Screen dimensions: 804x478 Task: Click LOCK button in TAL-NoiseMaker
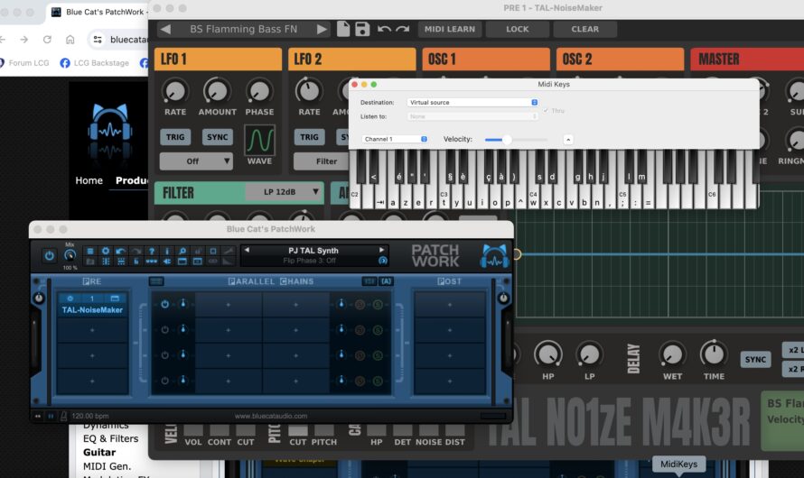(x=518, y=29)
